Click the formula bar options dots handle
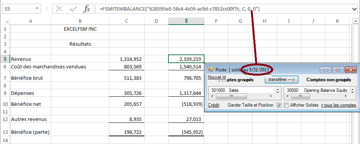Viewport: 360px width, 144px height. pos(47,9)
